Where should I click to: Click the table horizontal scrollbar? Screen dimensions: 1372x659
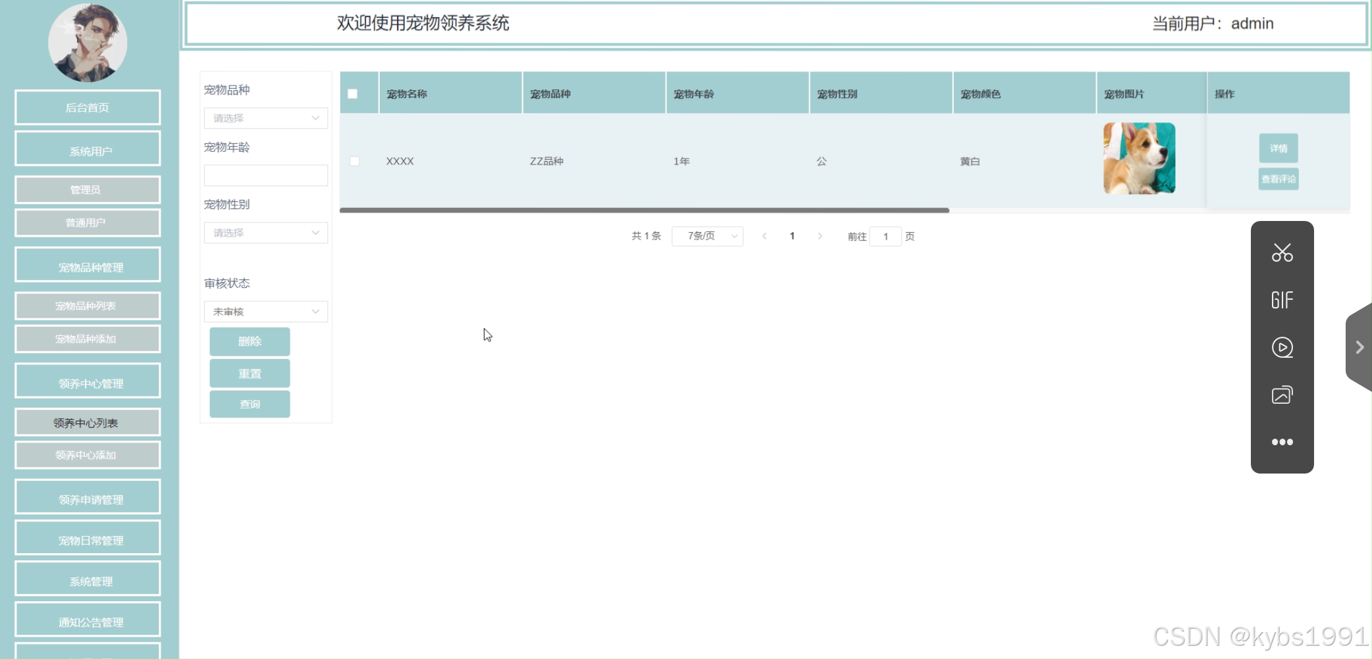point(644,210)
